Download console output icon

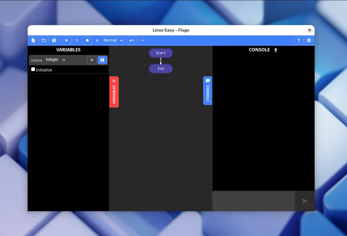click(x=275, y=50)
